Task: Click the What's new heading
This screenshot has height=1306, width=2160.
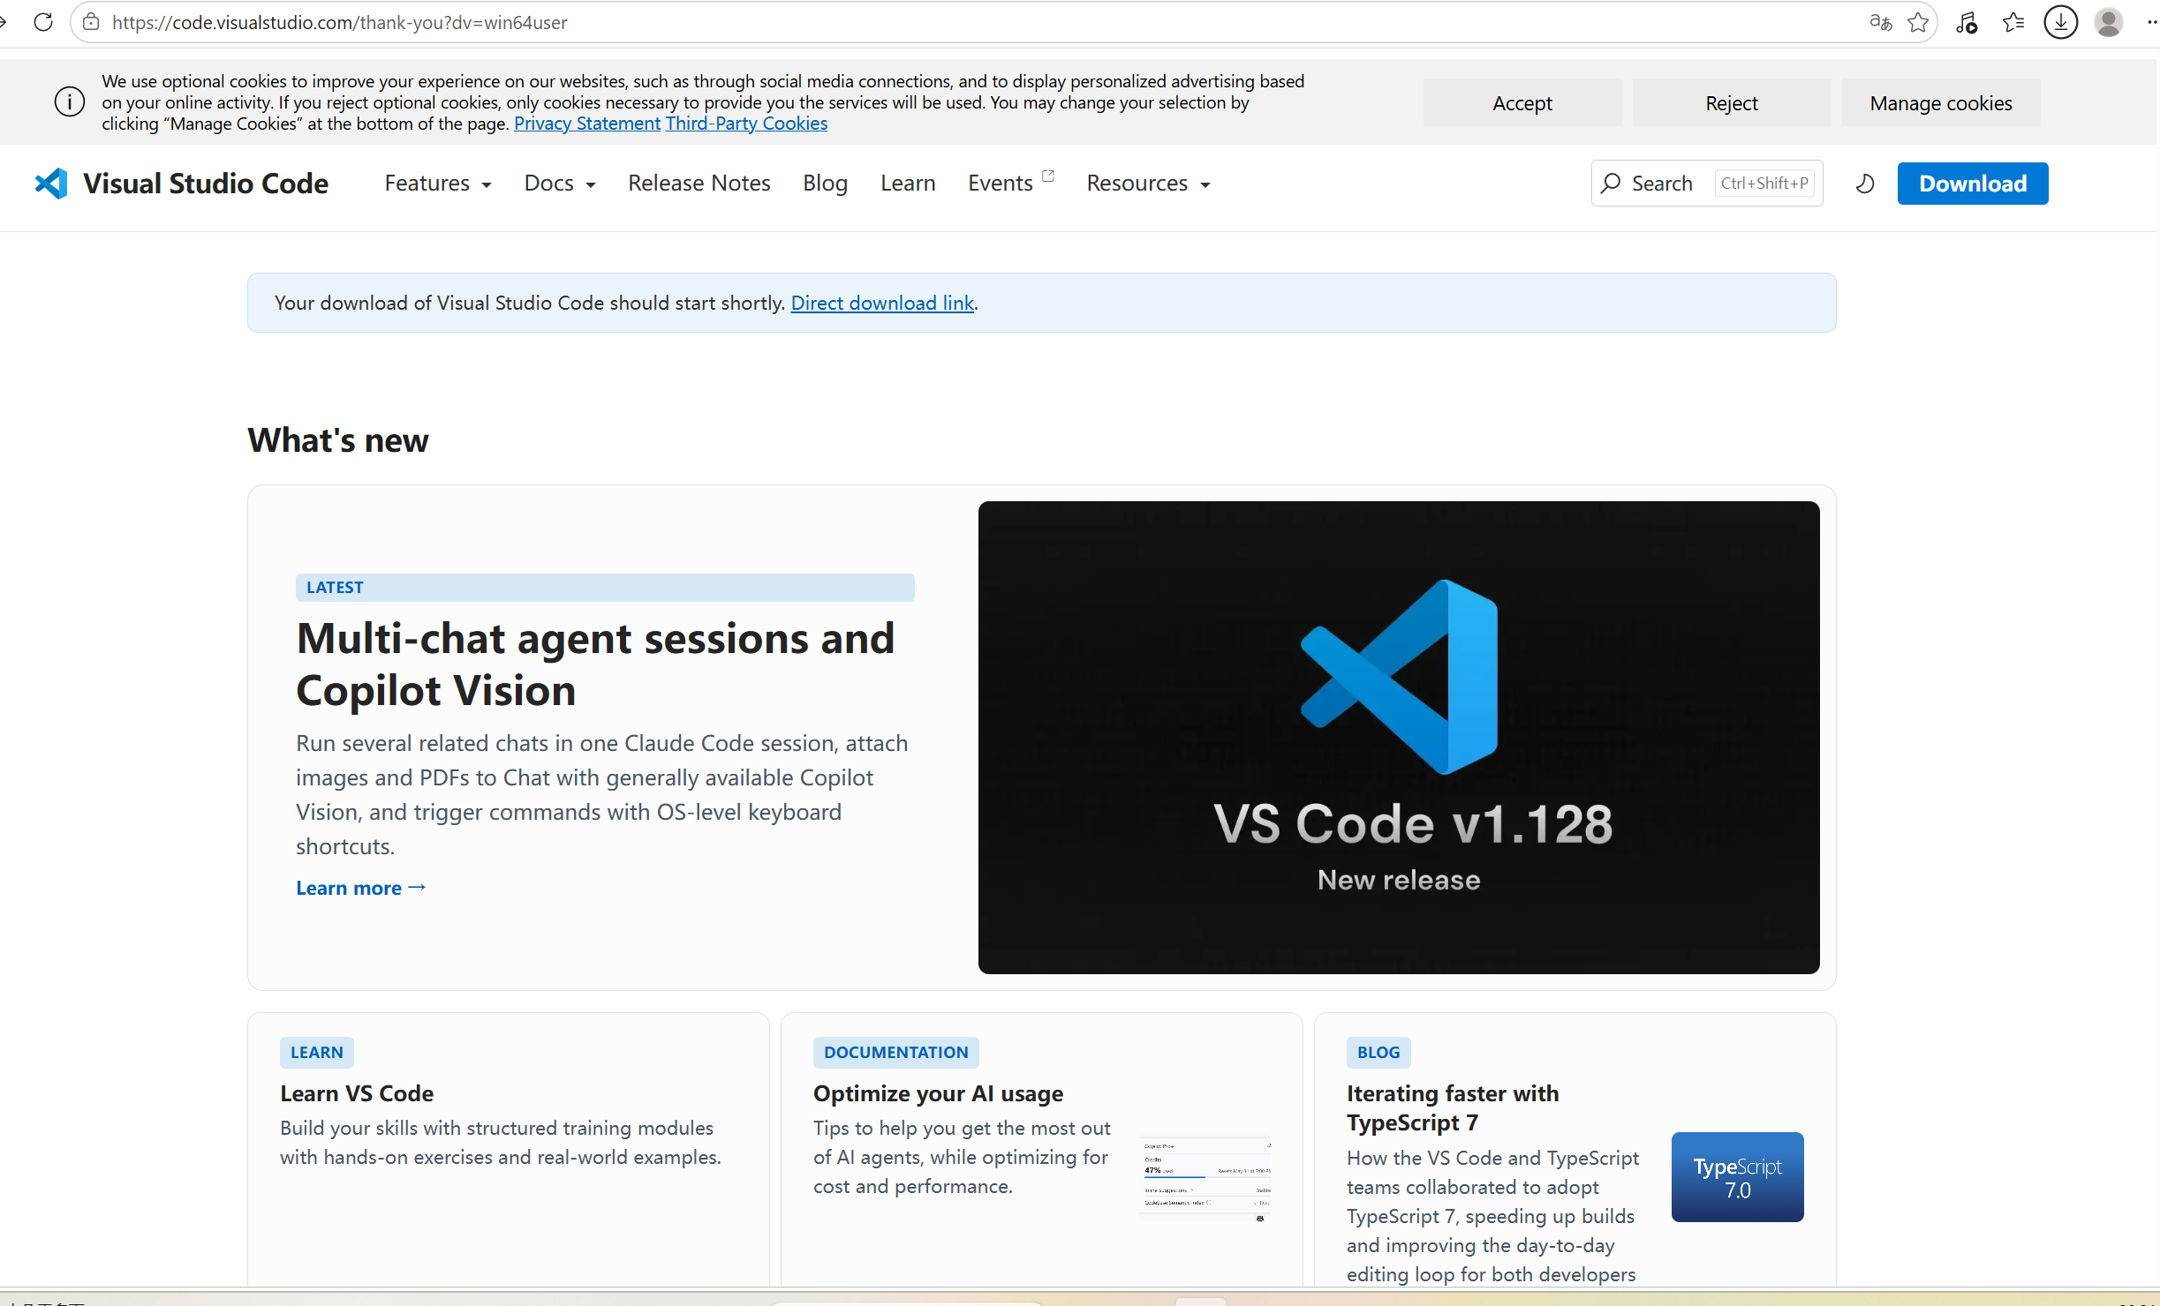Action: pos(338,440)
